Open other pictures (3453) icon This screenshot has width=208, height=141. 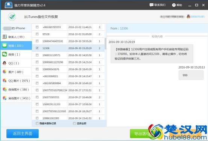click(5, 98)
